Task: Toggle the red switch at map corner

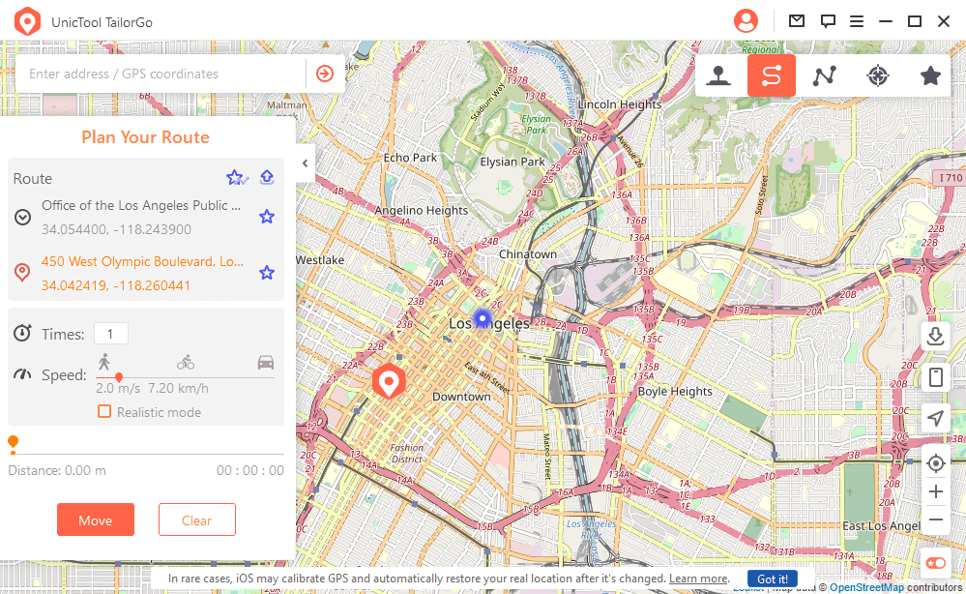Action: click(x=935, y=562)
